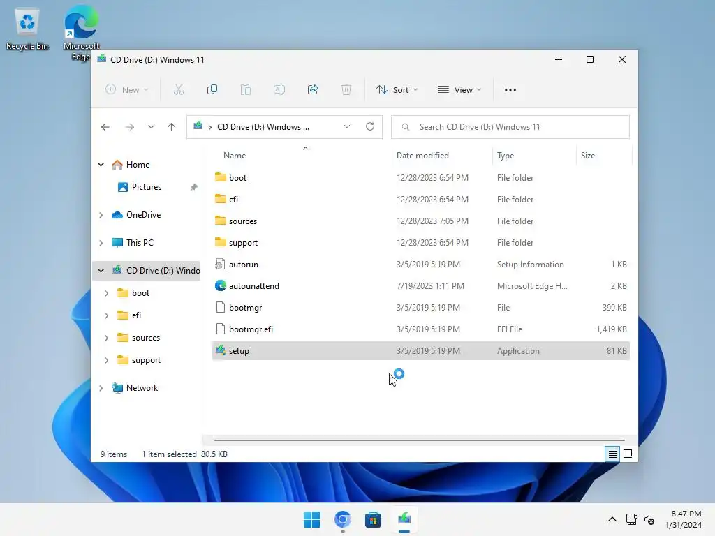Click the search magnifier icon

tap(406, 127)
